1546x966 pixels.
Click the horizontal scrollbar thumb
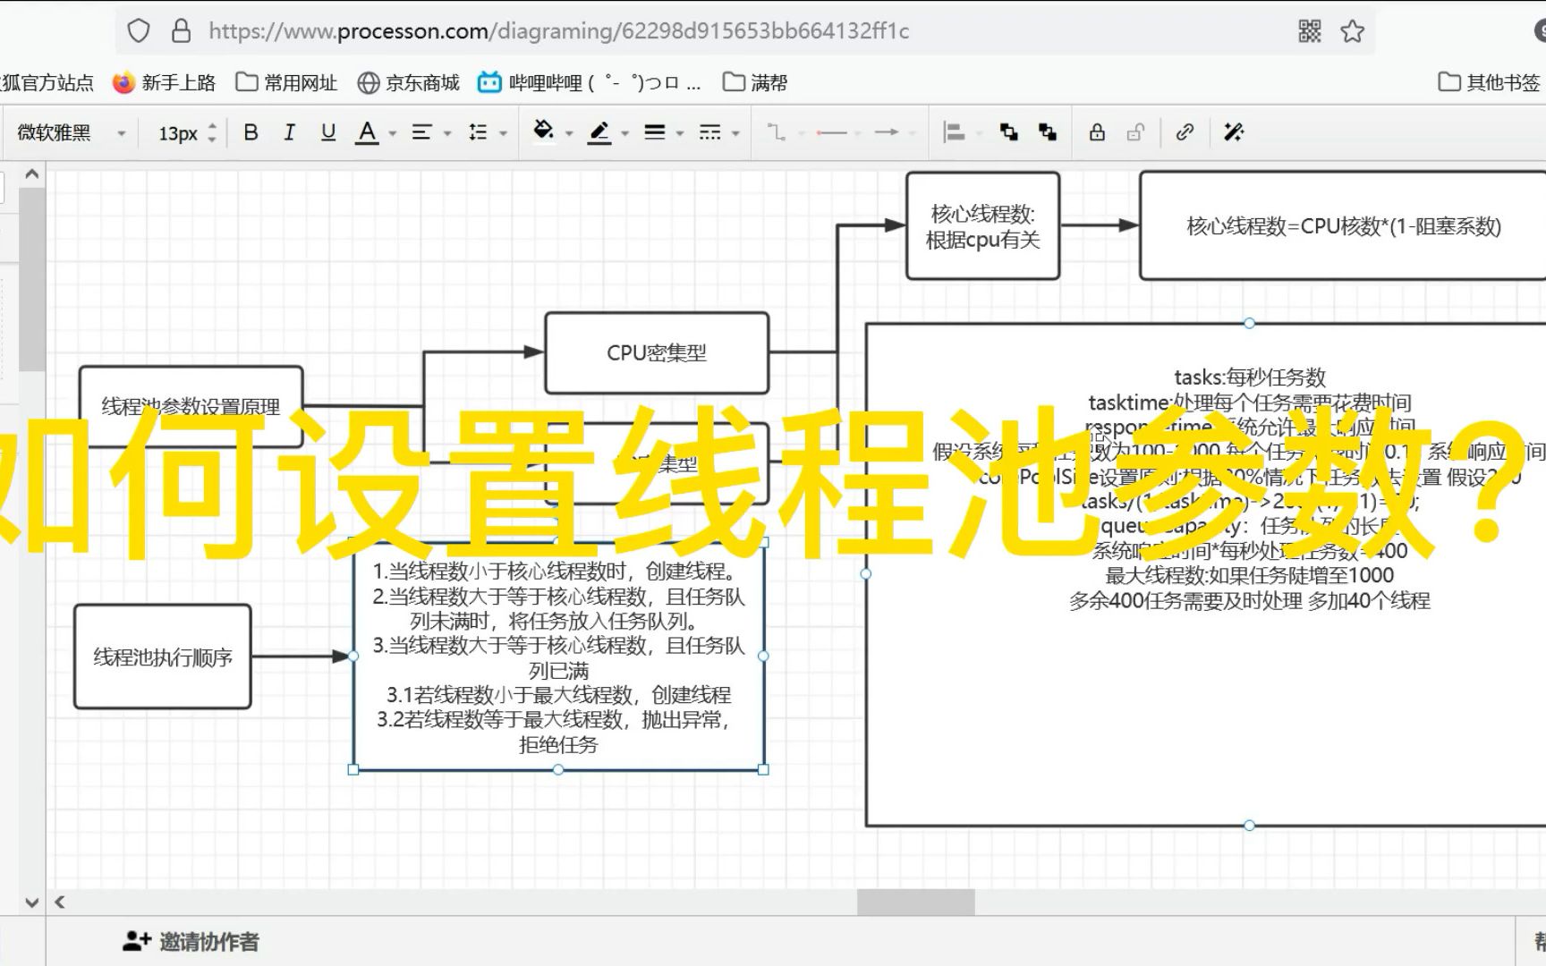click(916, 902)
